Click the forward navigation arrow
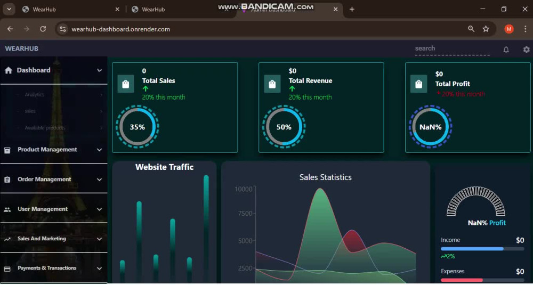 click(x=27, y=29)
